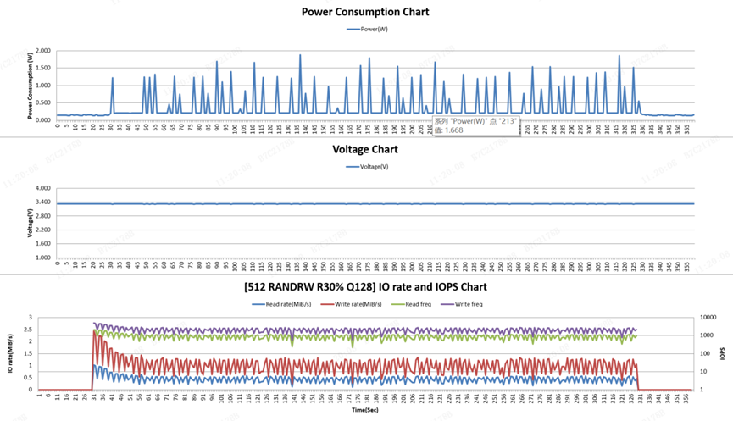Click the 0.5 tick label on IO rate axis
This screenshot has width=733, height=421.
(28, 378)
